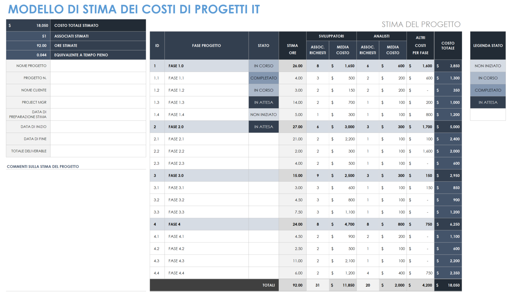Select the DATA DI INIZIO value cell

[x=98, y=127]
